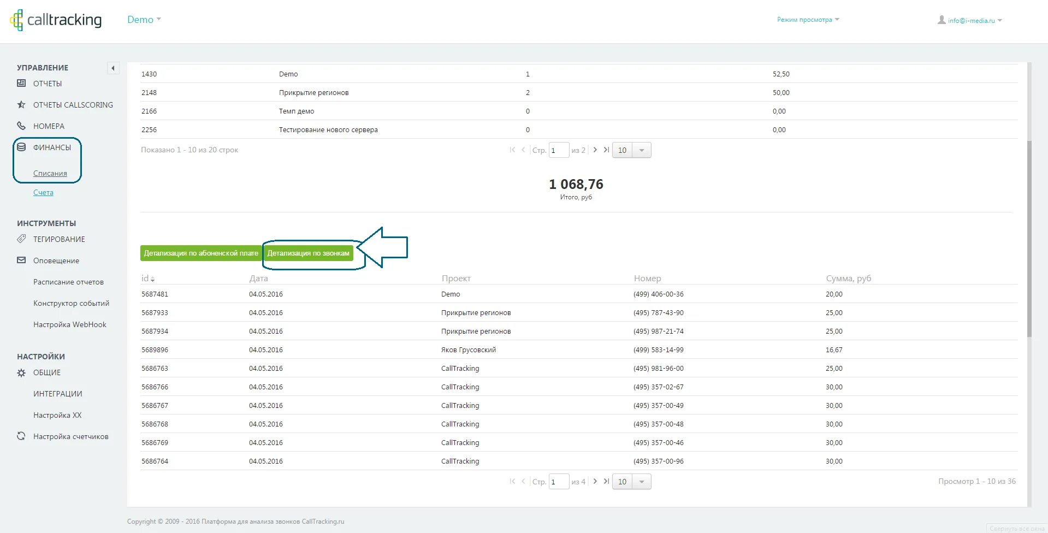Go to last page in upper table pager
1048x533 pixels.
point(606,150)
